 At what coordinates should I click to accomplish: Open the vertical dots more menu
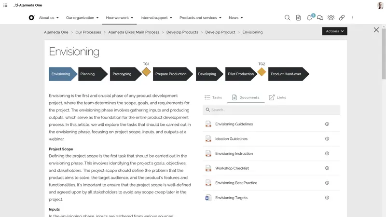[353, 18]
